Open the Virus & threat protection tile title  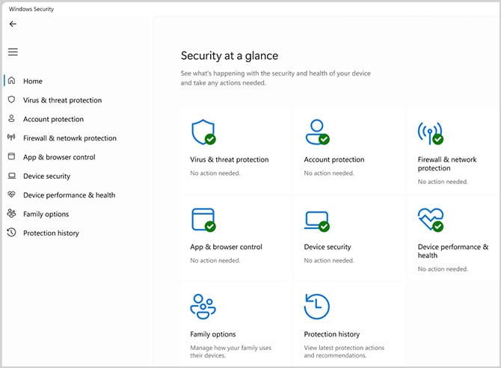(230, 159)
